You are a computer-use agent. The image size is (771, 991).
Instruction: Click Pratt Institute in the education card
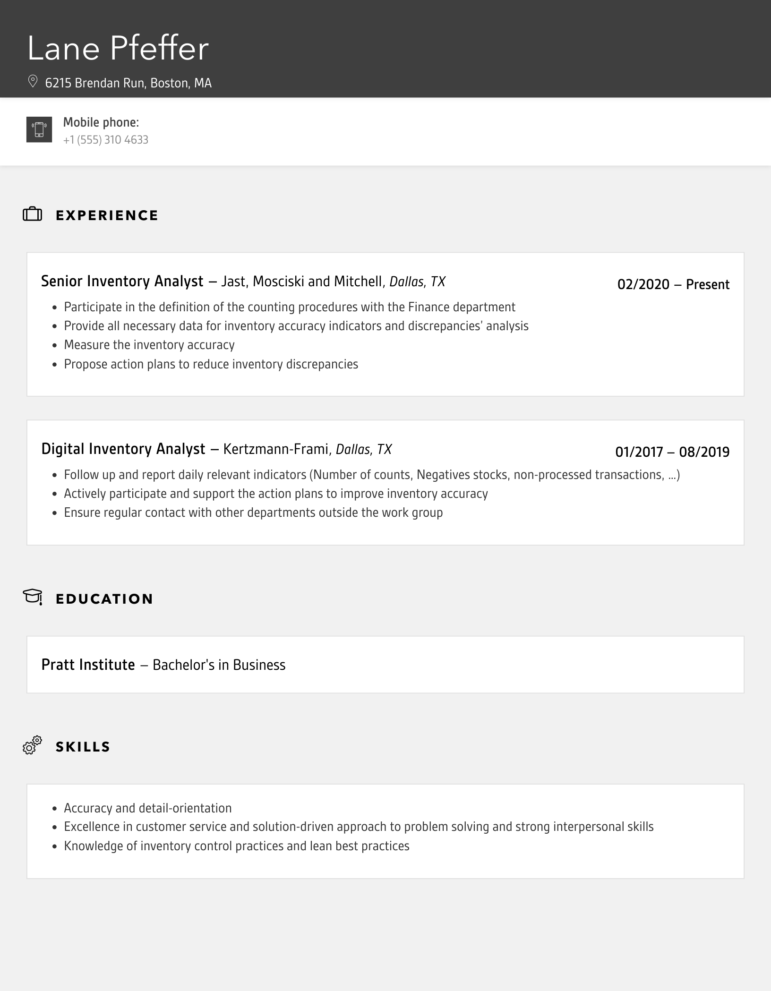(x=88, y=665)
